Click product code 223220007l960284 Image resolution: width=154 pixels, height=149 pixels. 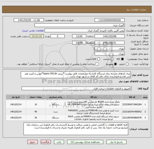click(x=132, y=104)
